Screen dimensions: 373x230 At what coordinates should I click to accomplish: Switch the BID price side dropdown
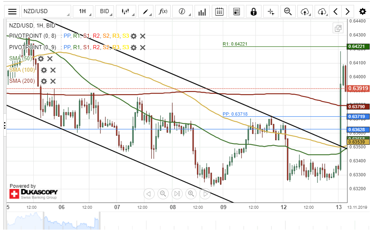(104, 11)
